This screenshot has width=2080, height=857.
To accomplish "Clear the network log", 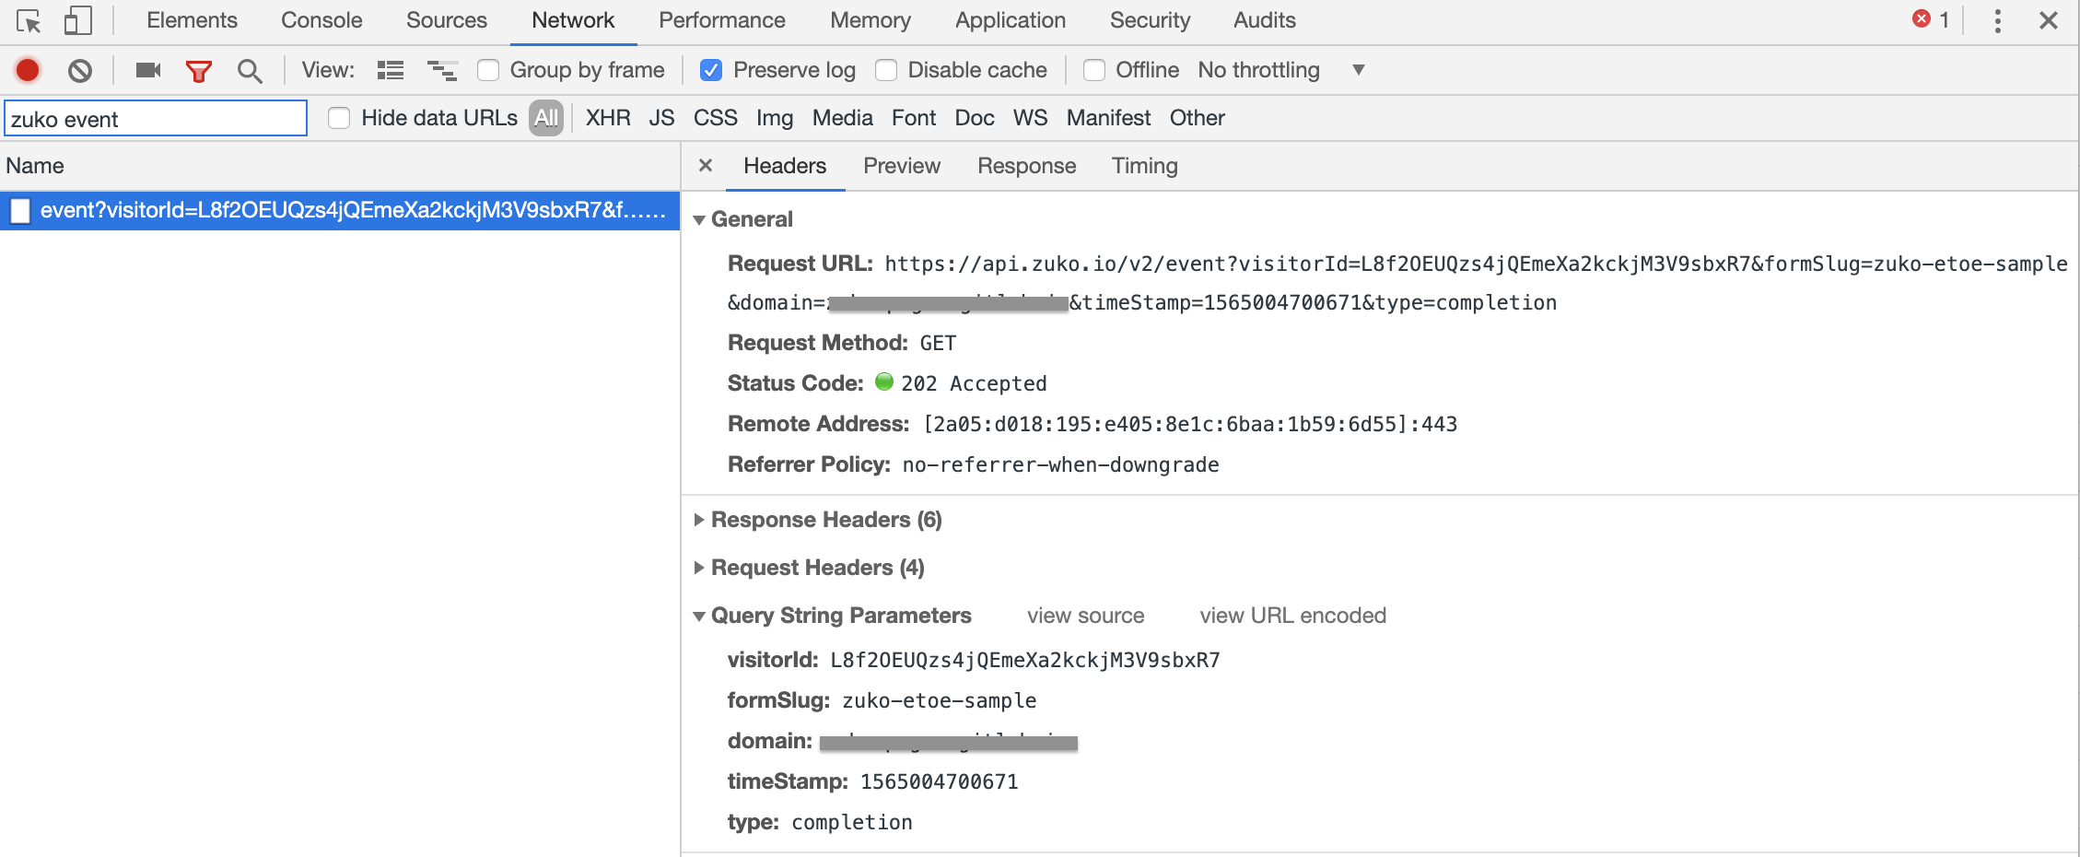I will (x=80, y=70).
